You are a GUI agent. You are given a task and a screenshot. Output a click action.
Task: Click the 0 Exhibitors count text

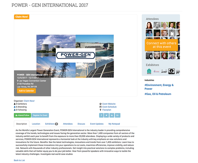[21, 104]
